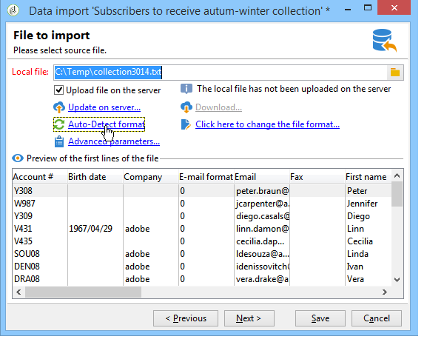This screenshot has width=427, height=345.
Task: Click the horizontal scroll right arrow
Action: coord(384,292)
